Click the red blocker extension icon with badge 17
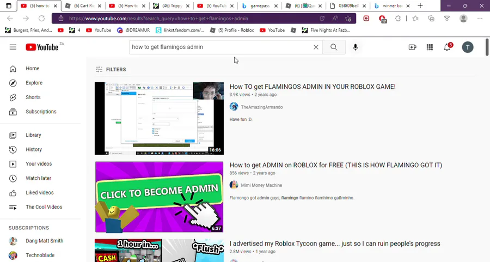This screenshot has height=262, width=490. point(382,19)
